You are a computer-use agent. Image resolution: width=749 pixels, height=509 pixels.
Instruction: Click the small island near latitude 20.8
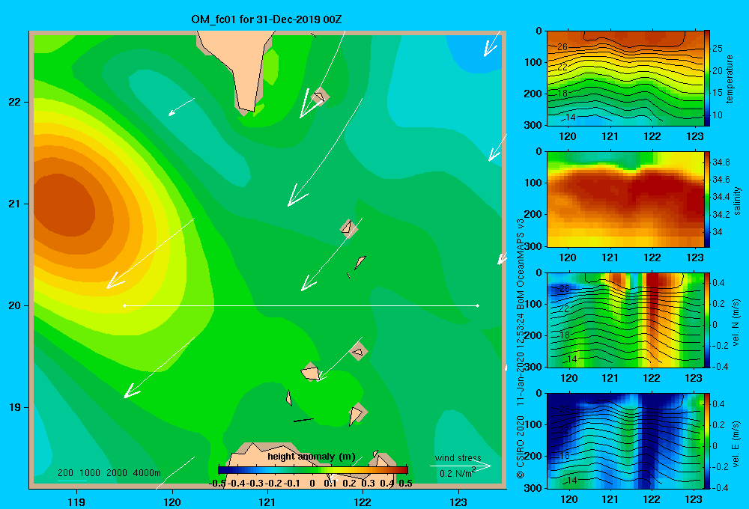point(348,228)
